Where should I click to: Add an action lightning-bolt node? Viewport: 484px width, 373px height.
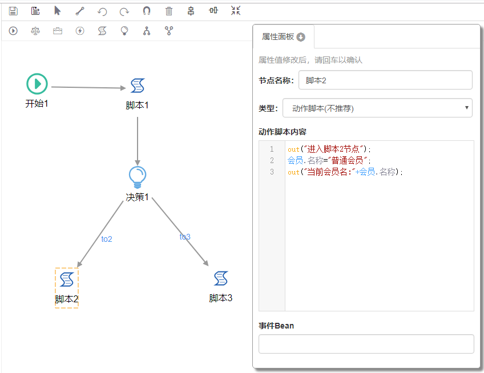pos(80,31)
